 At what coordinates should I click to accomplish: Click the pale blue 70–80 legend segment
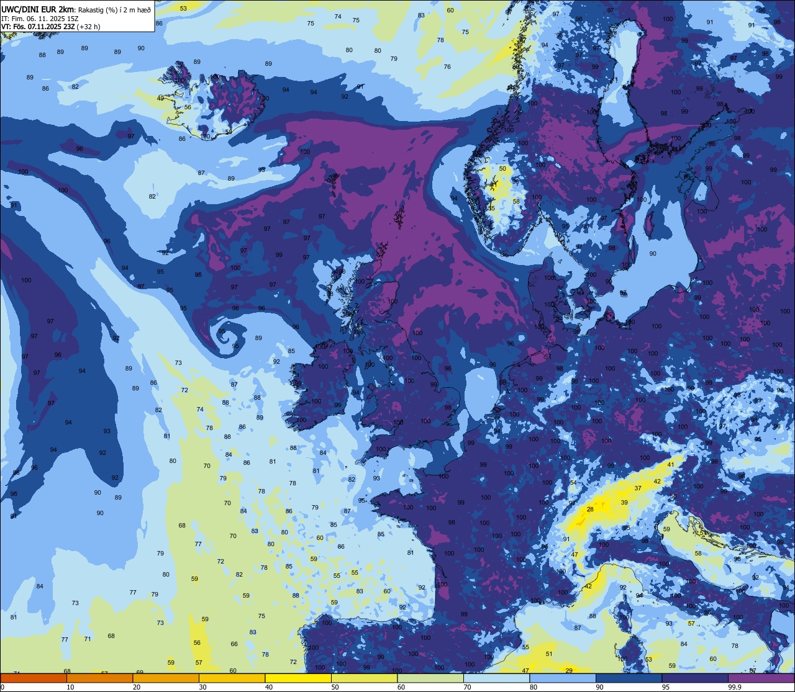(496, 678)
